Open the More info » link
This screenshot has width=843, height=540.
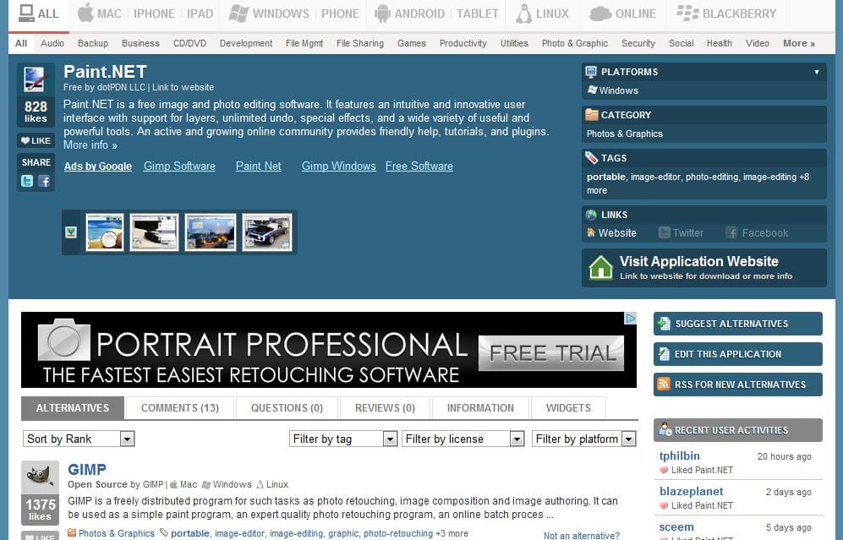pos(90,145)
